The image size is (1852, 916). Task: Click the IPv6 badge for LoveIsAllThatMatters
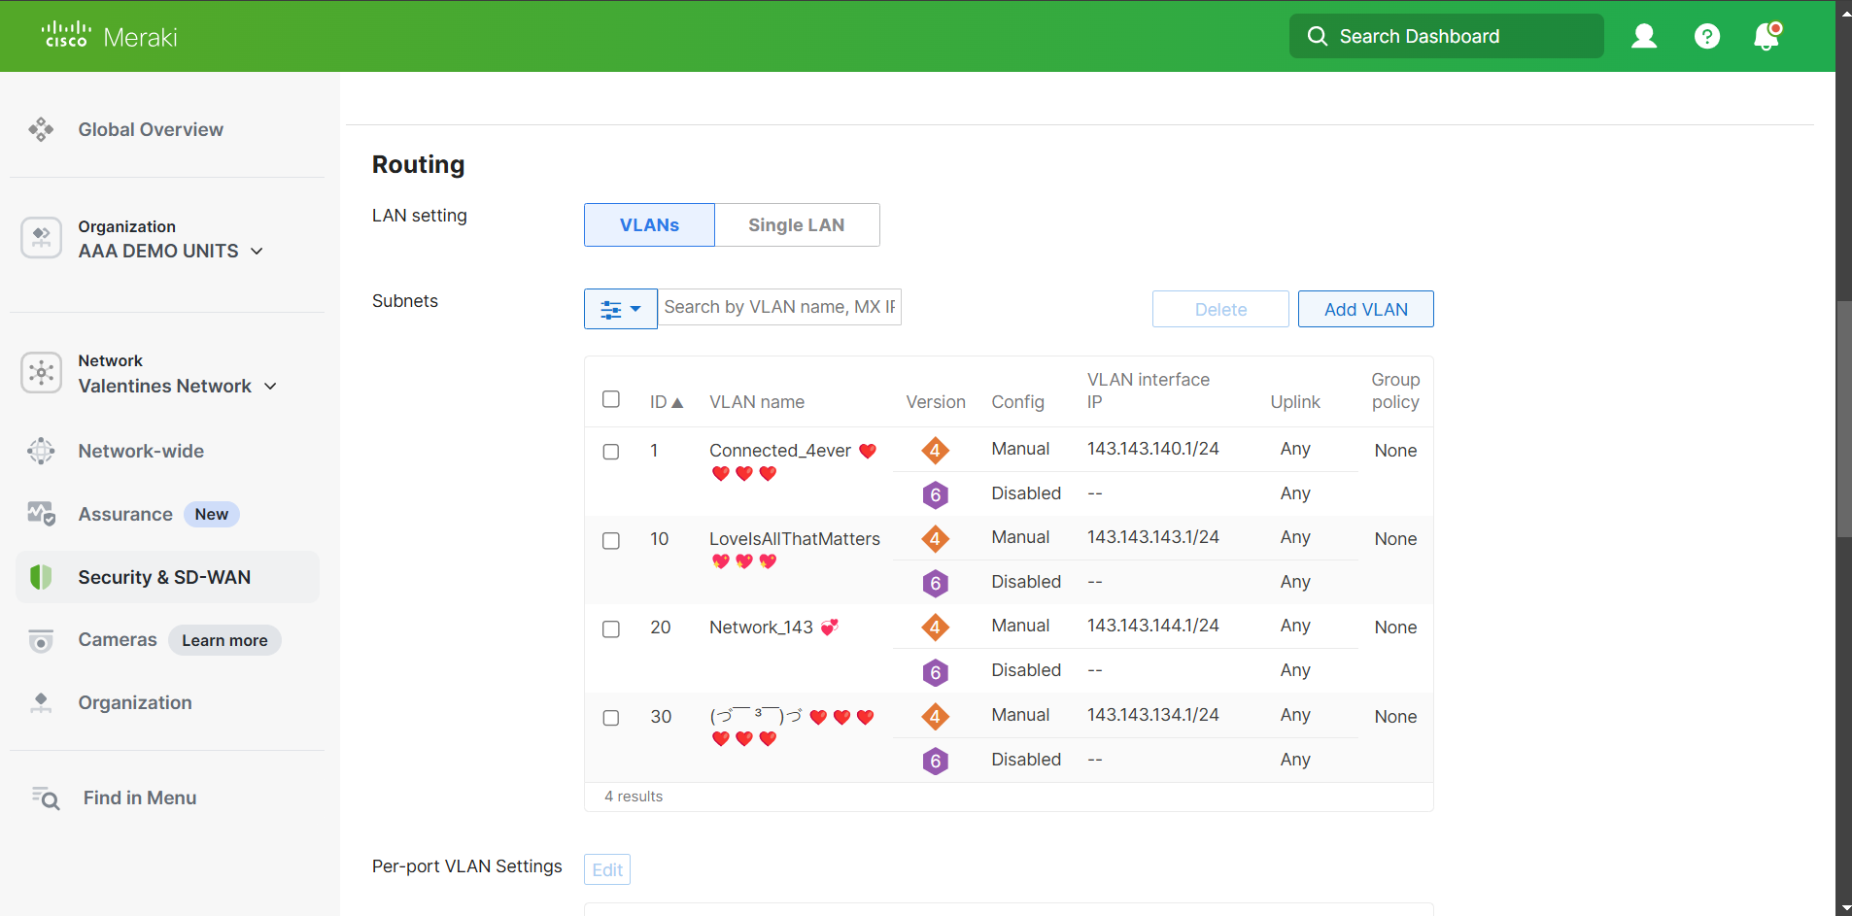tap(935, 583)
